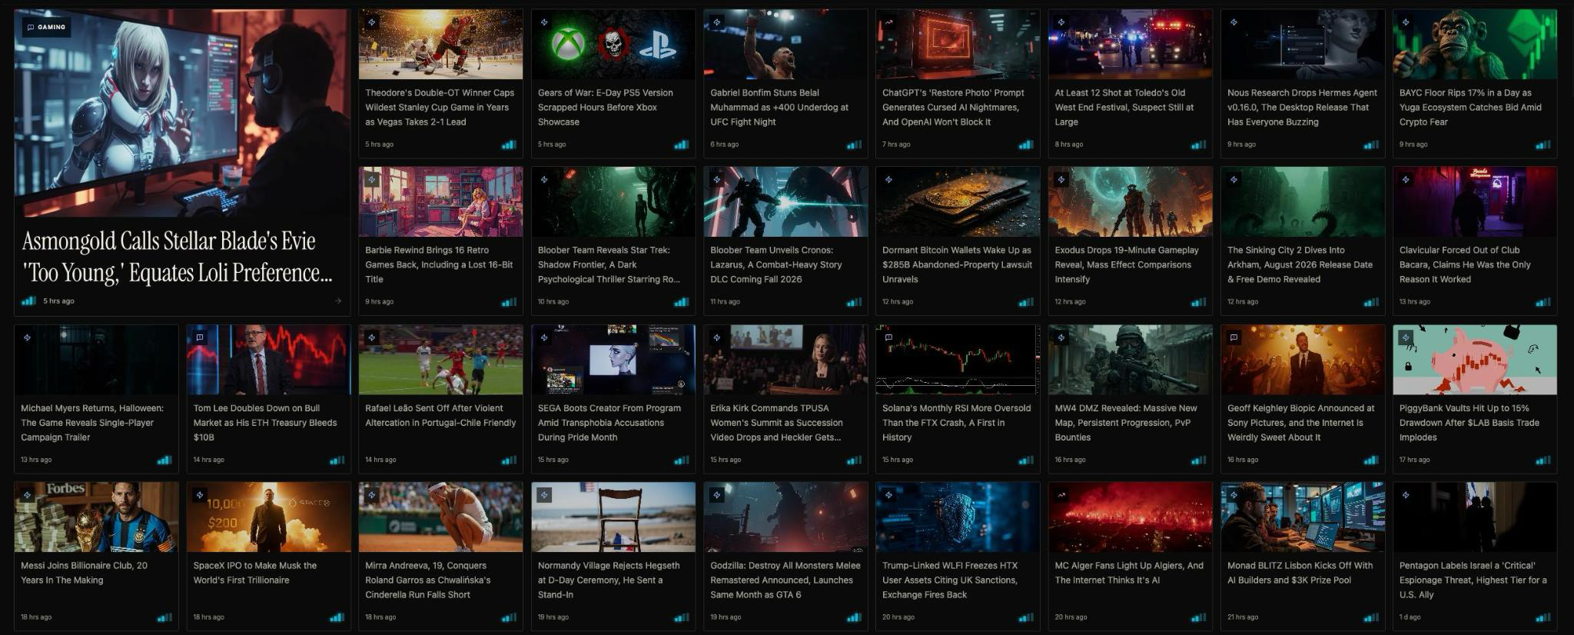Open The Sinking City 2 Dives Into Arkham headline
This screenshot has height=635, width=1574.
click(1300, 264)
